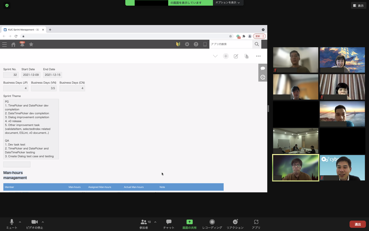This screenshot has height=231, width=369.
Task: Add a new record with plus icon
Action: pyautogui.click(x=226, y=56)
